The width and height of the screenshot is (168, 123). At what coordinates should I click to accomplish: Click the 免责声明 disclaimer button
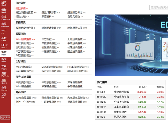(5, 117)
